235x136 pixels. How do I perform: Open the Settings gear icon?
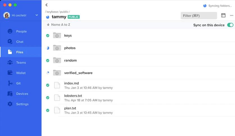pyautogui.click(x=10, y=104)
